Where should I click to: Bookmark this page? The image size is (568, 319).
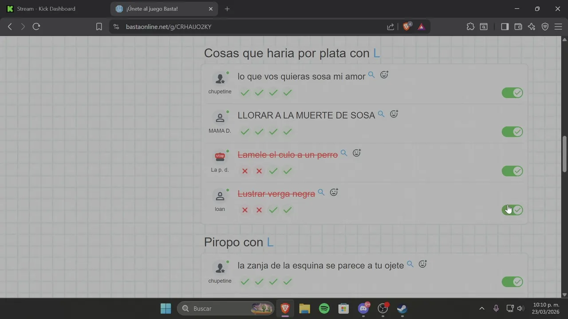click(99, 27)
